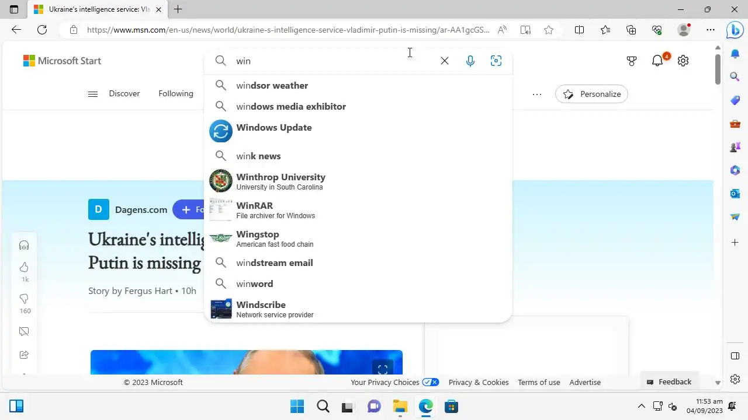Choose suggestion Wingstop
The image size is (748, 420).
[358, 239]
